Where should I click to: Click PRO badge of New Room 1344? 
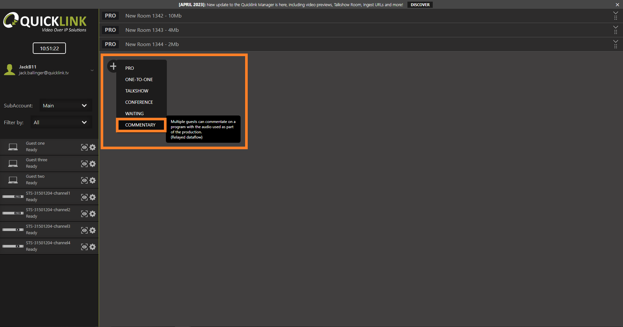[x=110, y=44]
